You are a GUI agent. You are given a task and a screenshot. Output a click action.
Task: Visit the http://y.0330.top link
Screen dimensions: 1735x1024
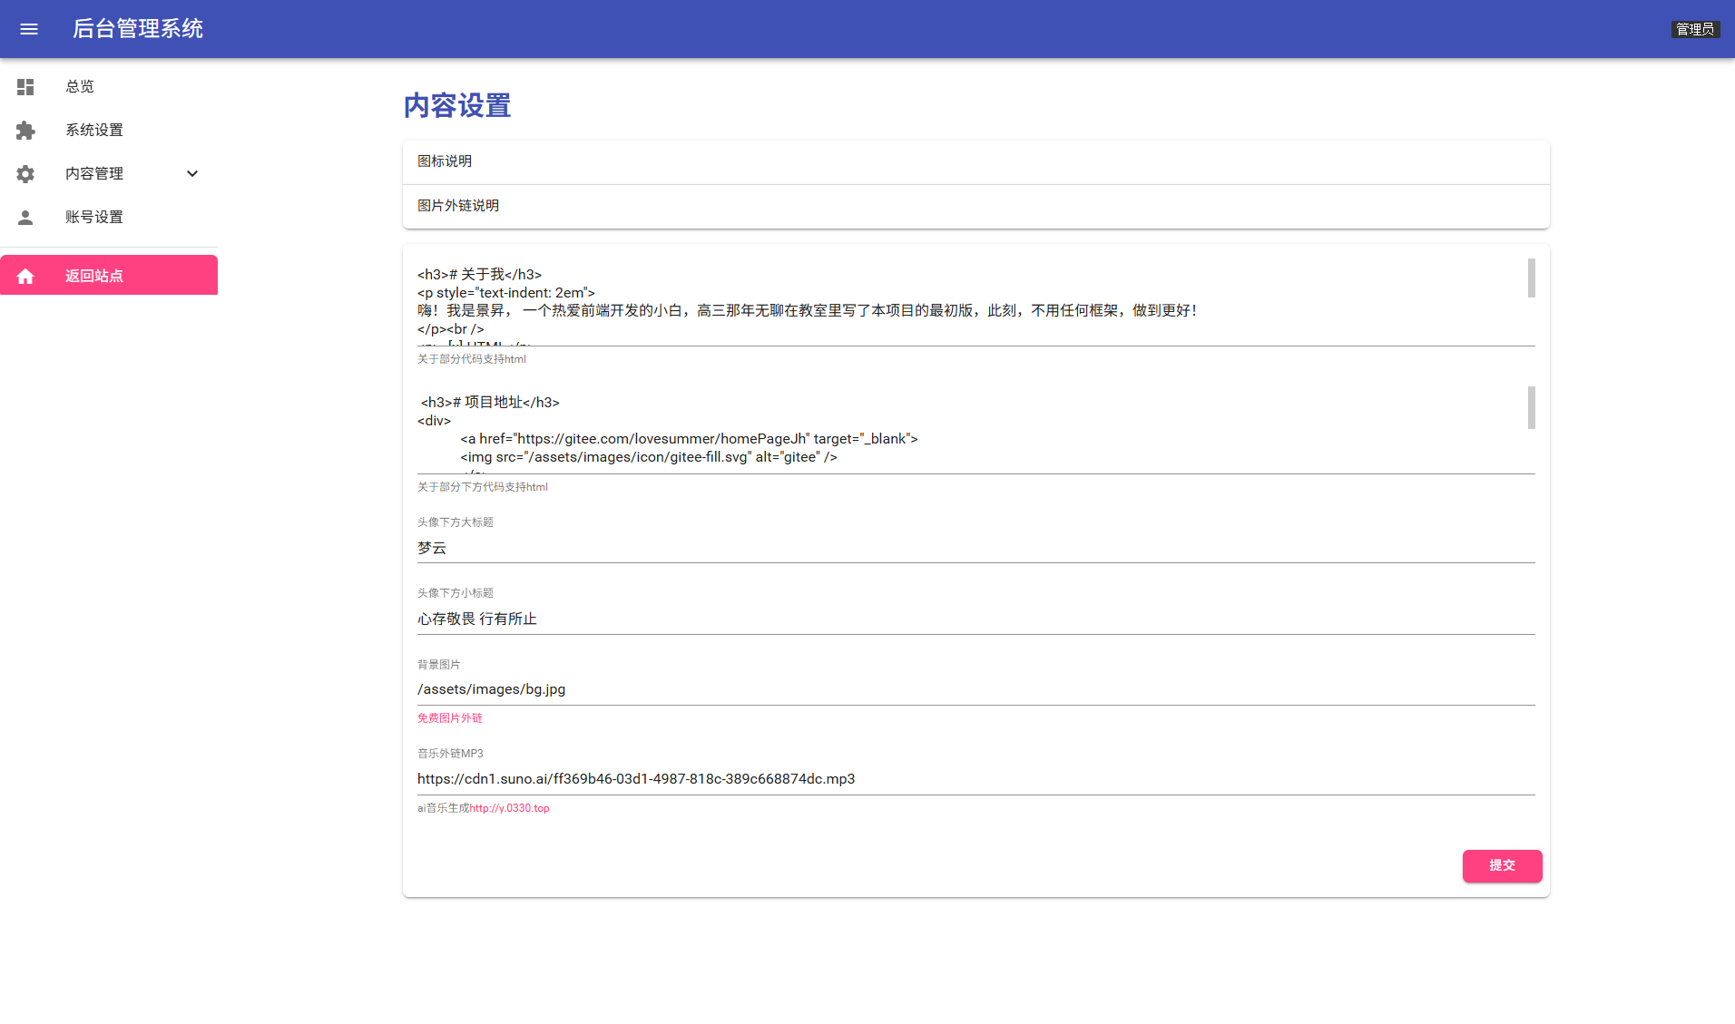(x=513, y=808)
